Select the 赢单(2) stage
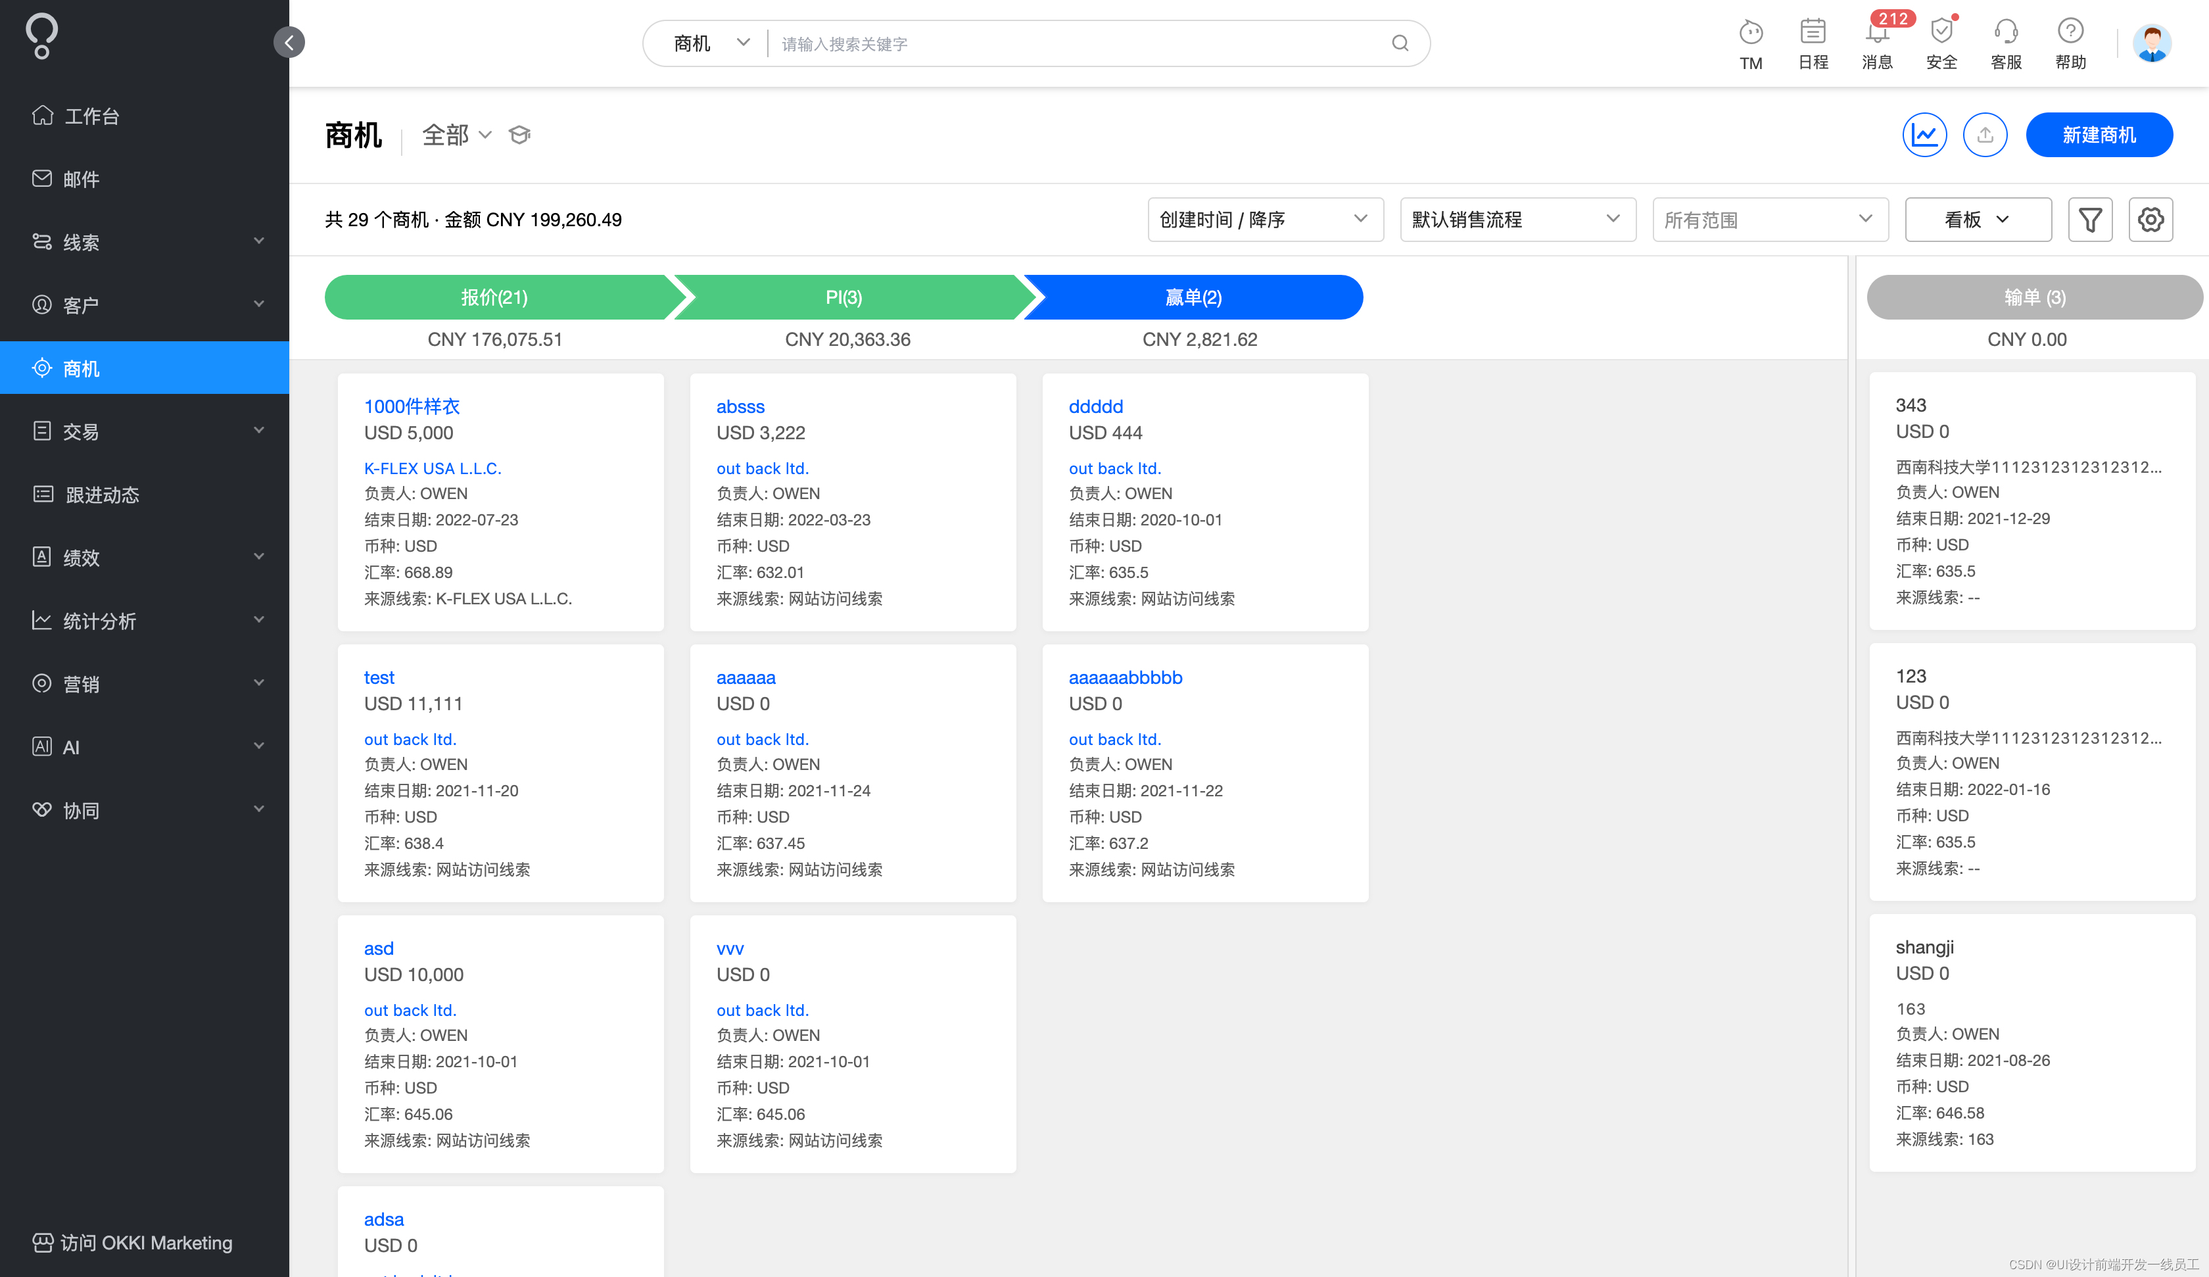Viewport: 2209px width, 1277px height. tap(1193, 297)
